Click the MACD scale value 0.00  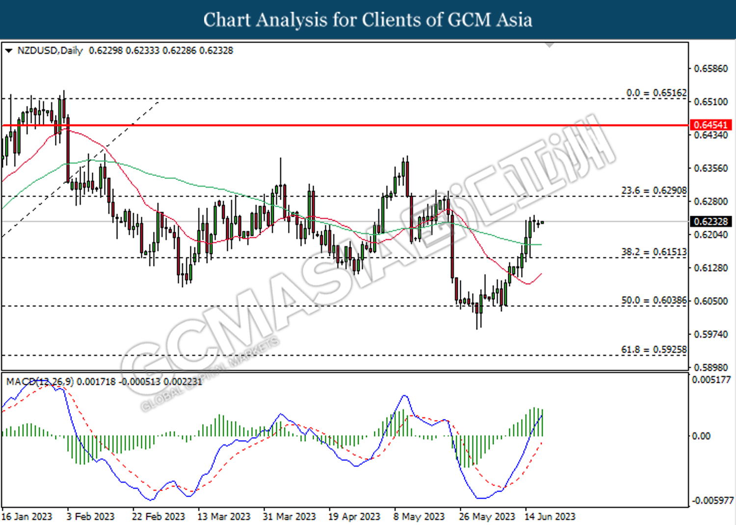click(x=700, y=436)
